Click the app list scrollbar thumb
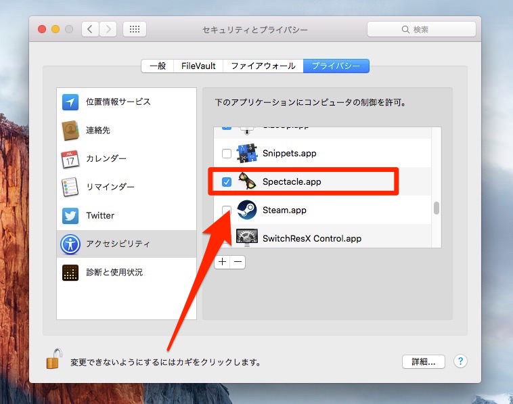The image size is (513, 404). tap(436, 208)
